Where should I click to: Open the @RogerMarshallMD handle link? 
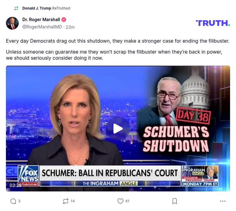[x=42, y=27]
